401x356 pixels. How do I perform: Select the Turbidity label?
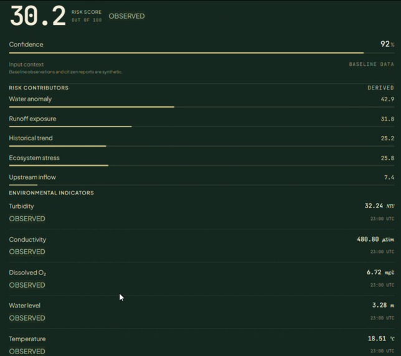21,206
